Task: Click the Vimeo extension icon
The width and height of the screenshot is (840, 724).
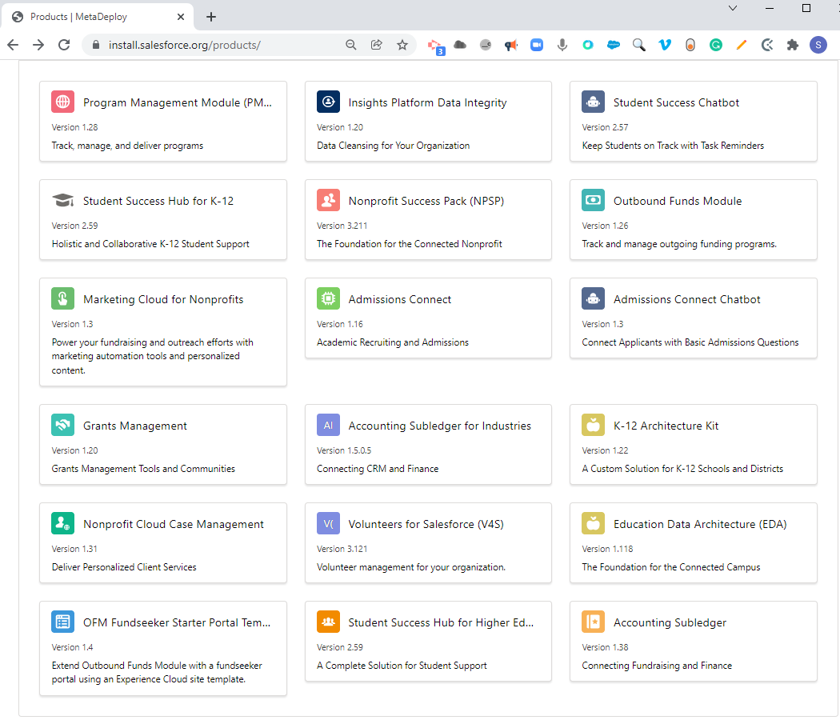Action: point(665,45)
